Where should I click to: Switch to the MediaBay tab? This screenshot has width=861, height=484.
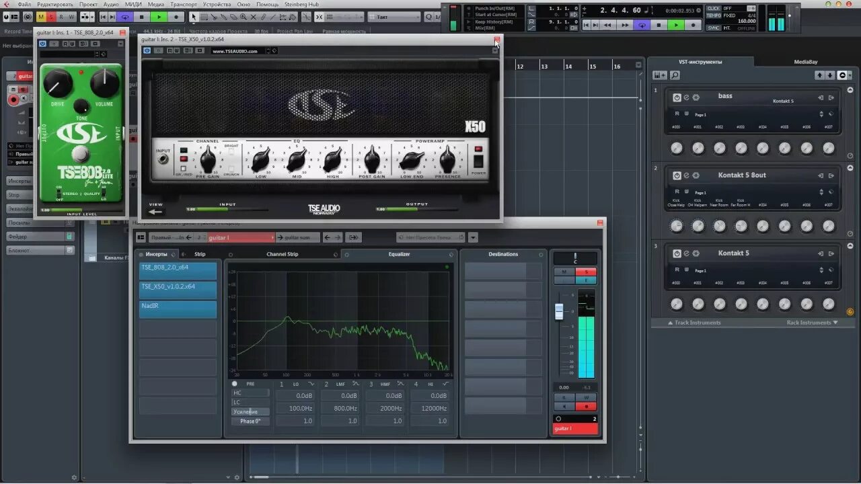click(805, 62)
